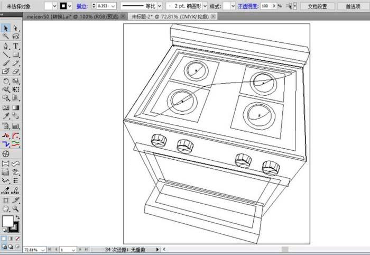
Task: Pick the Free Transform tool
Action: coord(16,89)
